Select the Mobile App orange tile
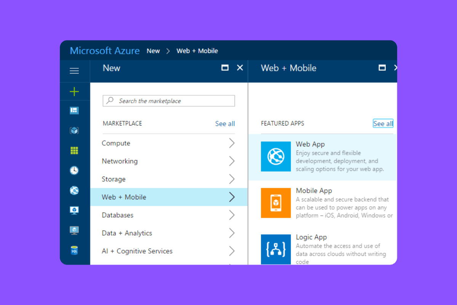The width and height of the screenshot is (457, 305). [x=276, y=203]
